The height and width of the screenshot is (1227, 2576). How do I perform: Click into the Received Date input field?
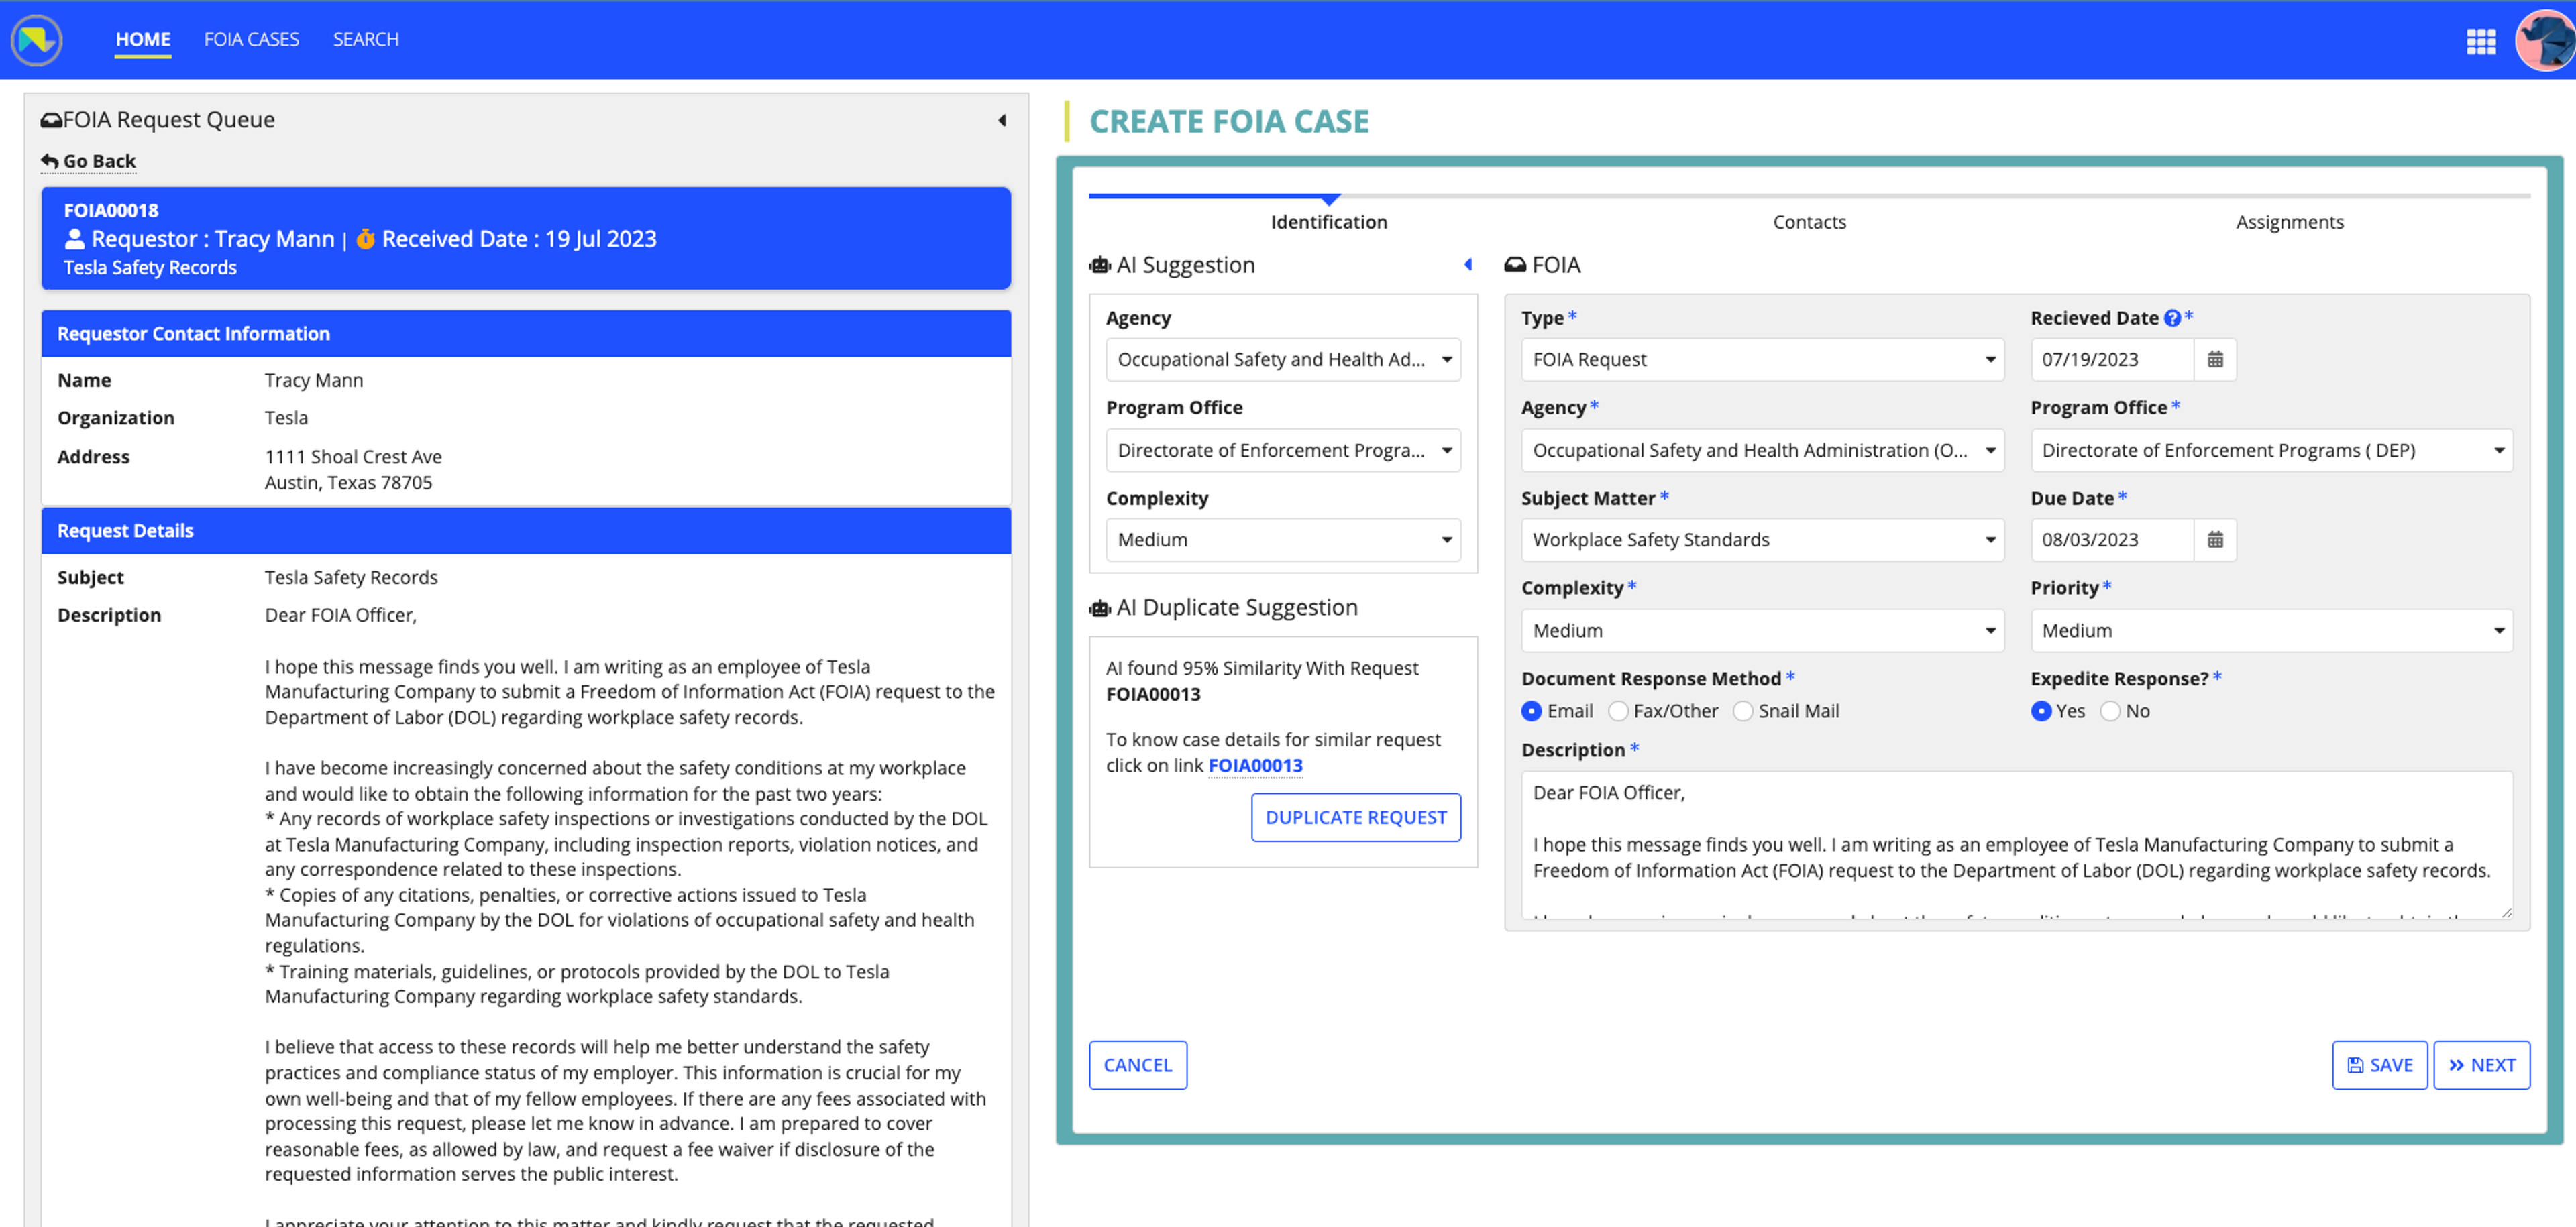click(x=2112, y=359)
